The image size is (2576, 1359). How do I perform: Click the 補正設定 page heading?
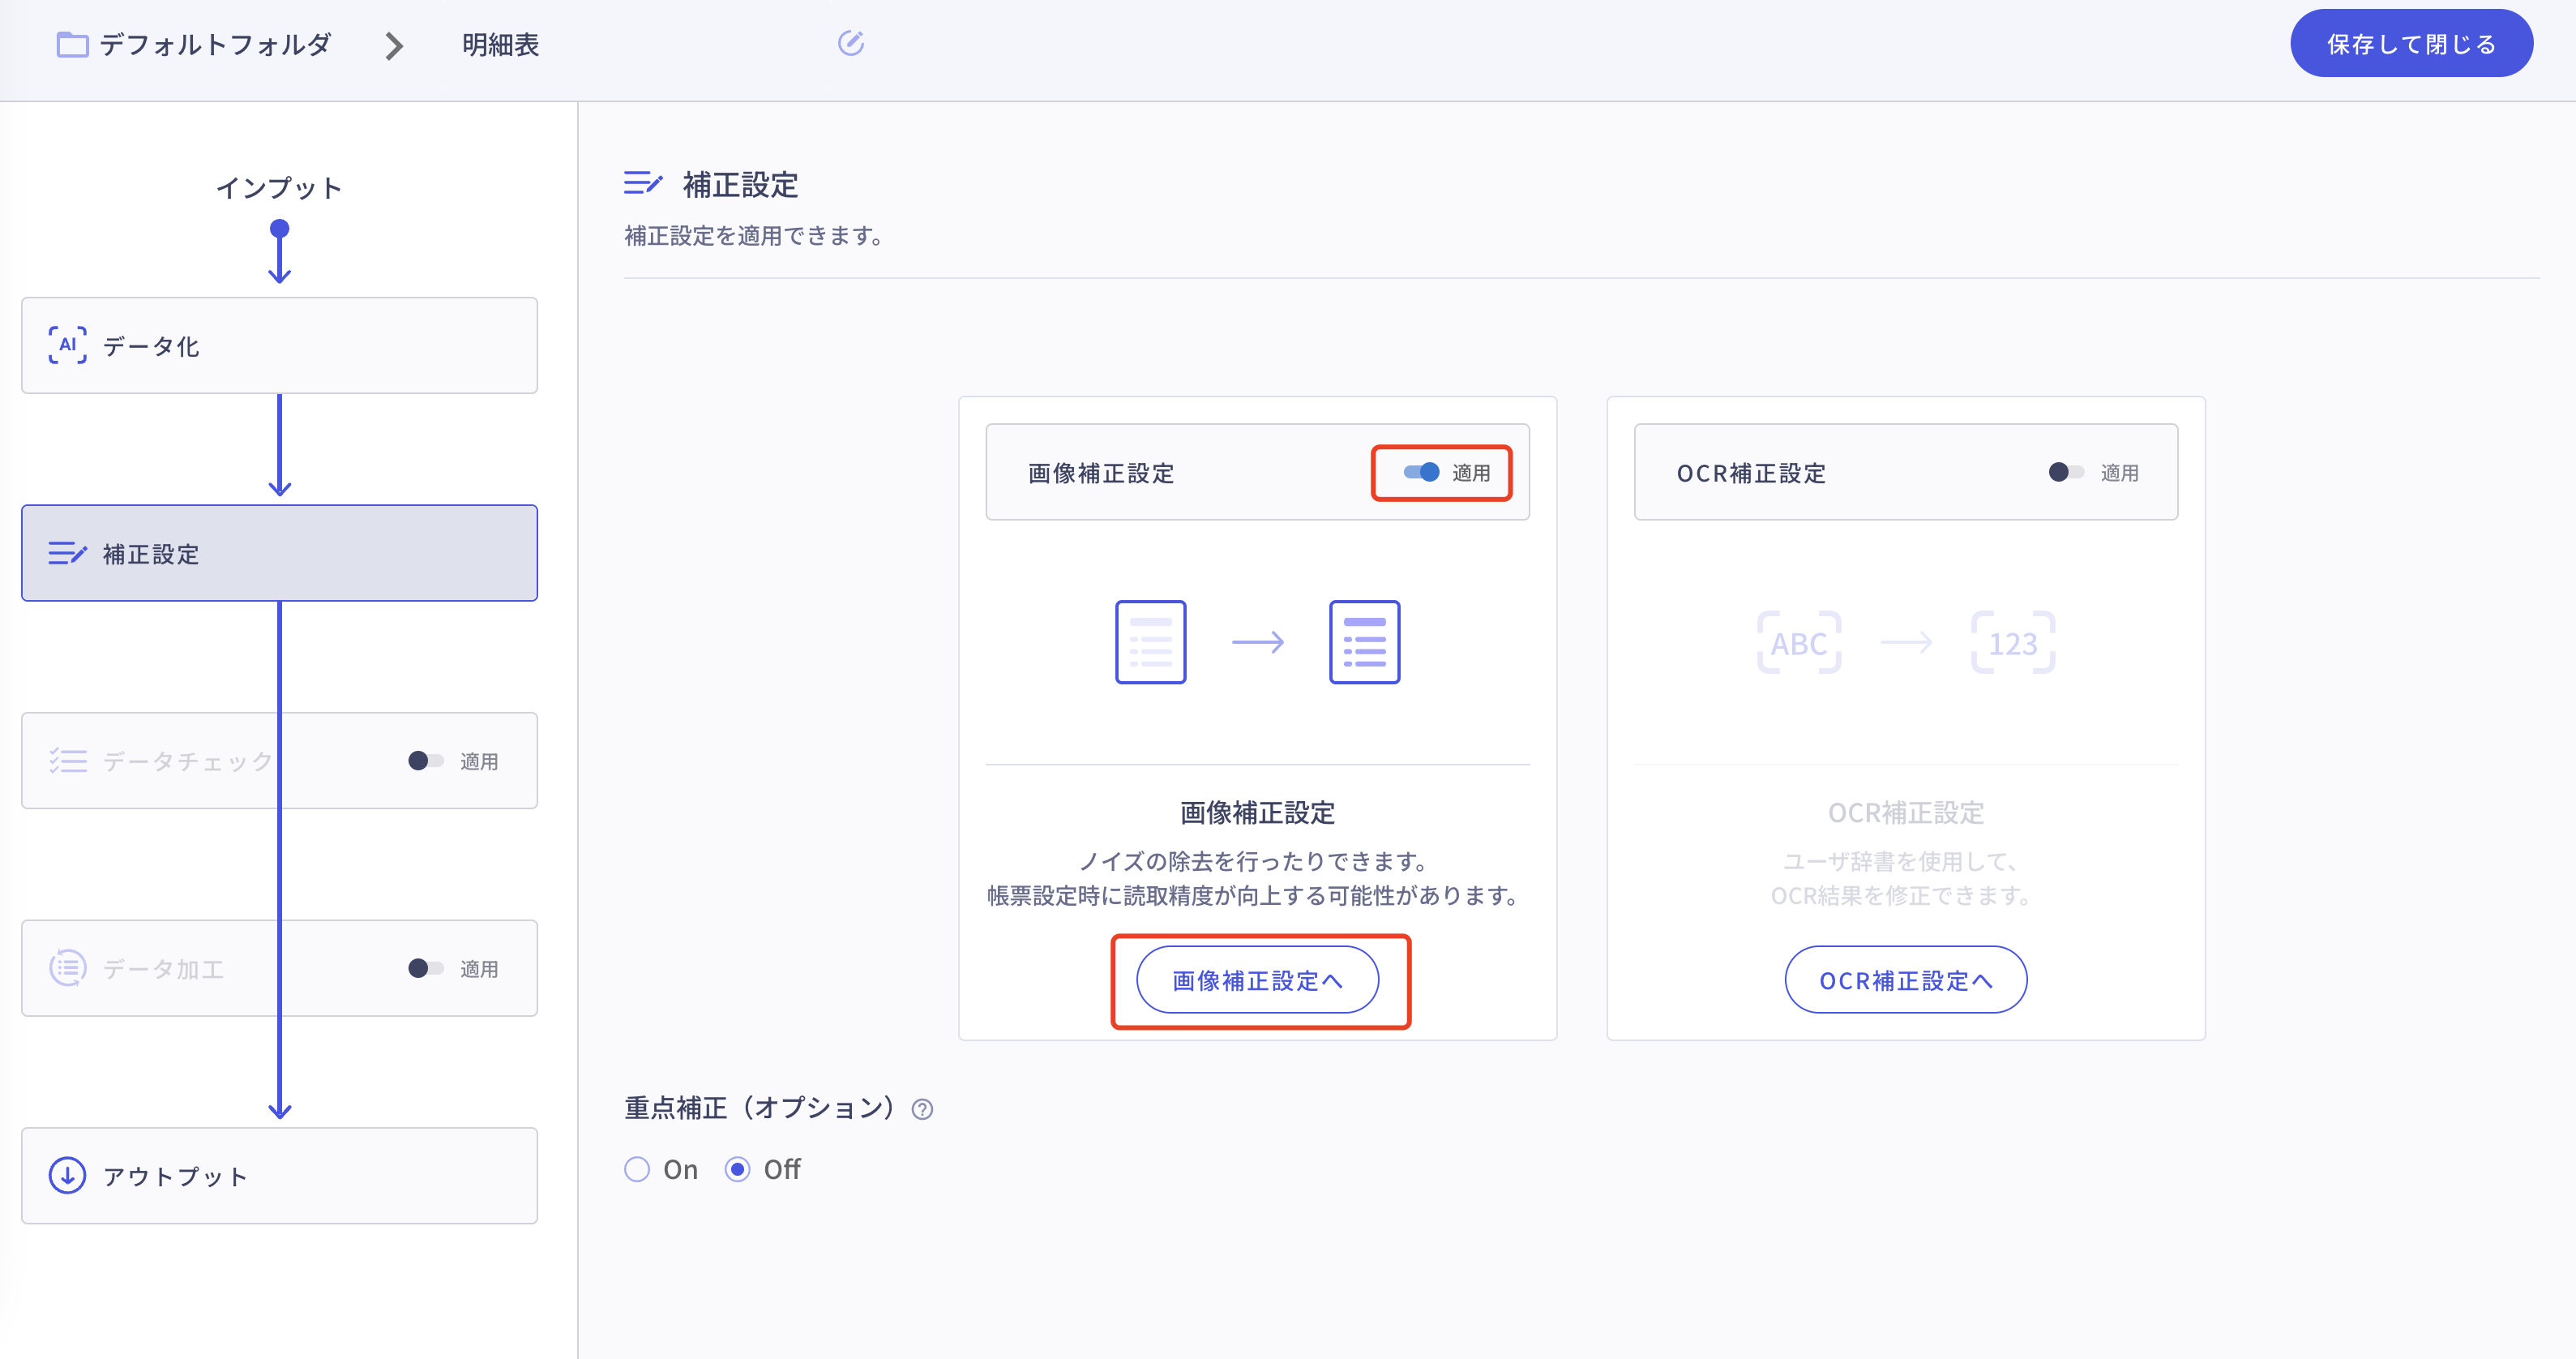pyautogui.click(x=741, y=184)
